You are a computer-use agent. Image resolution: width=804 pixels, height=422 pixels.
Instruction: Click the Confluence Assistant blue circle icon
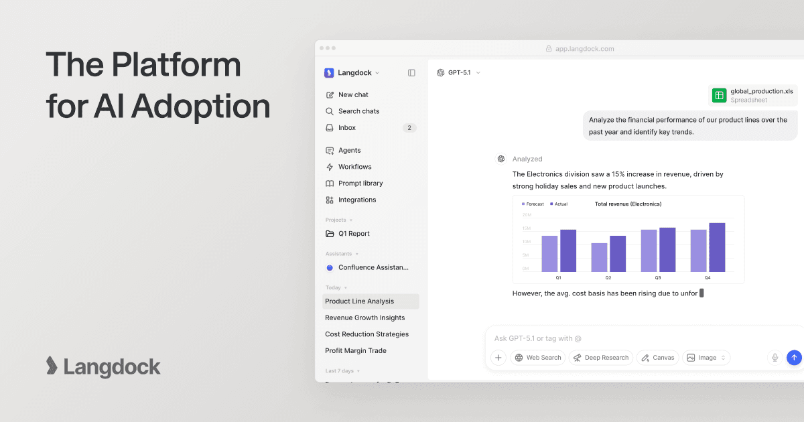330,268
